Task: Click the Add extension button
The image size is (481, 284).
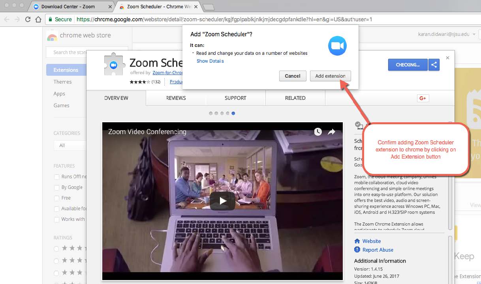Action: (x=330, y=76)
